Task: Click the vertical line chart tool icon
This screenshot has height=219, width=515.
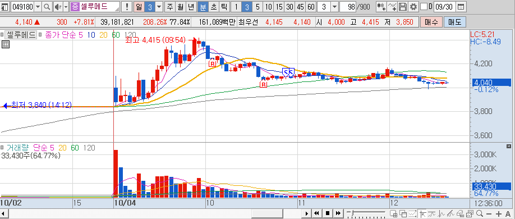Action: (x=441, y=214)
